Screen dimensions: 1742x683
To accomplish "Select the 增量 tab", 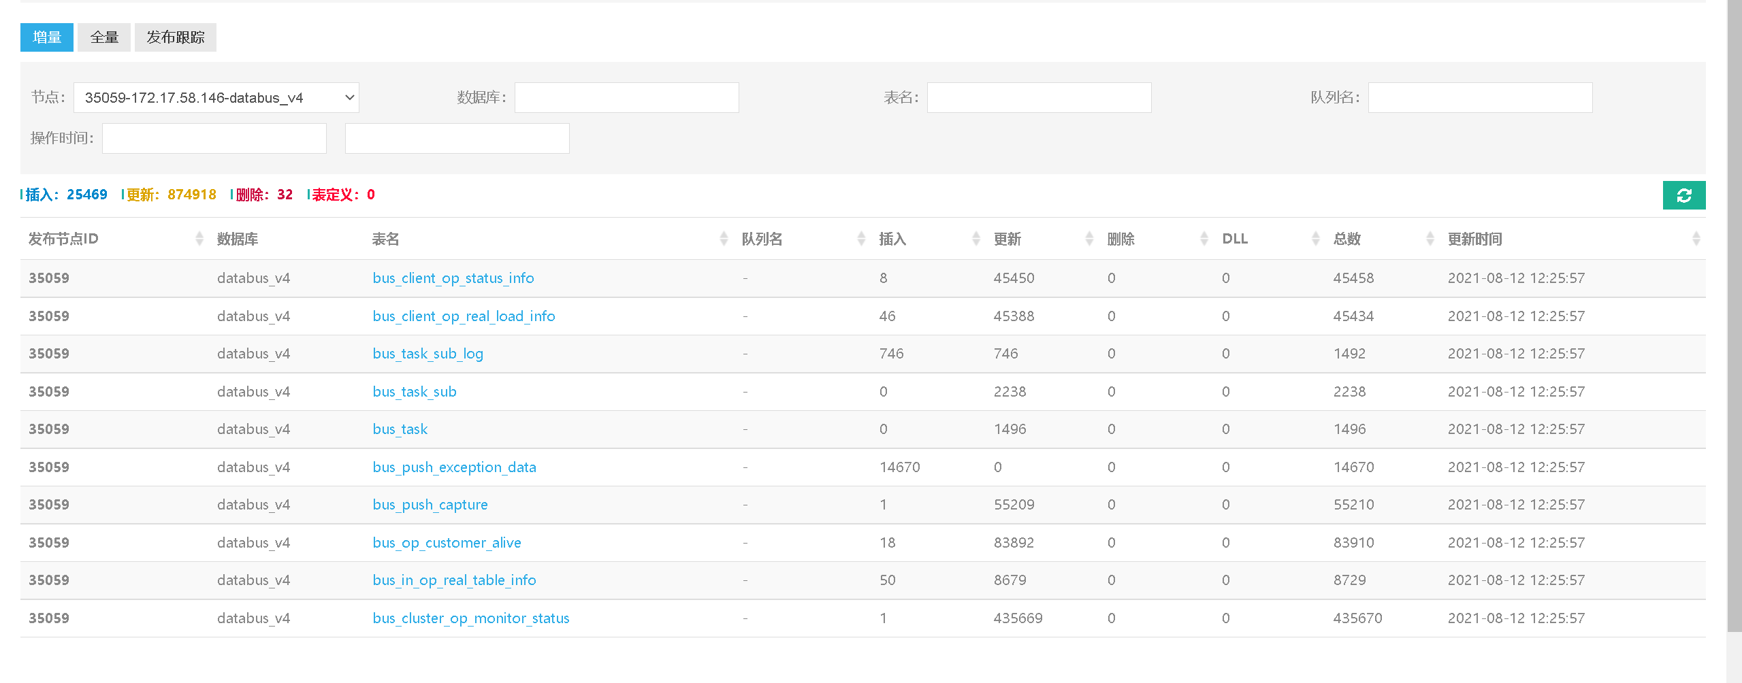I will 47,37.
